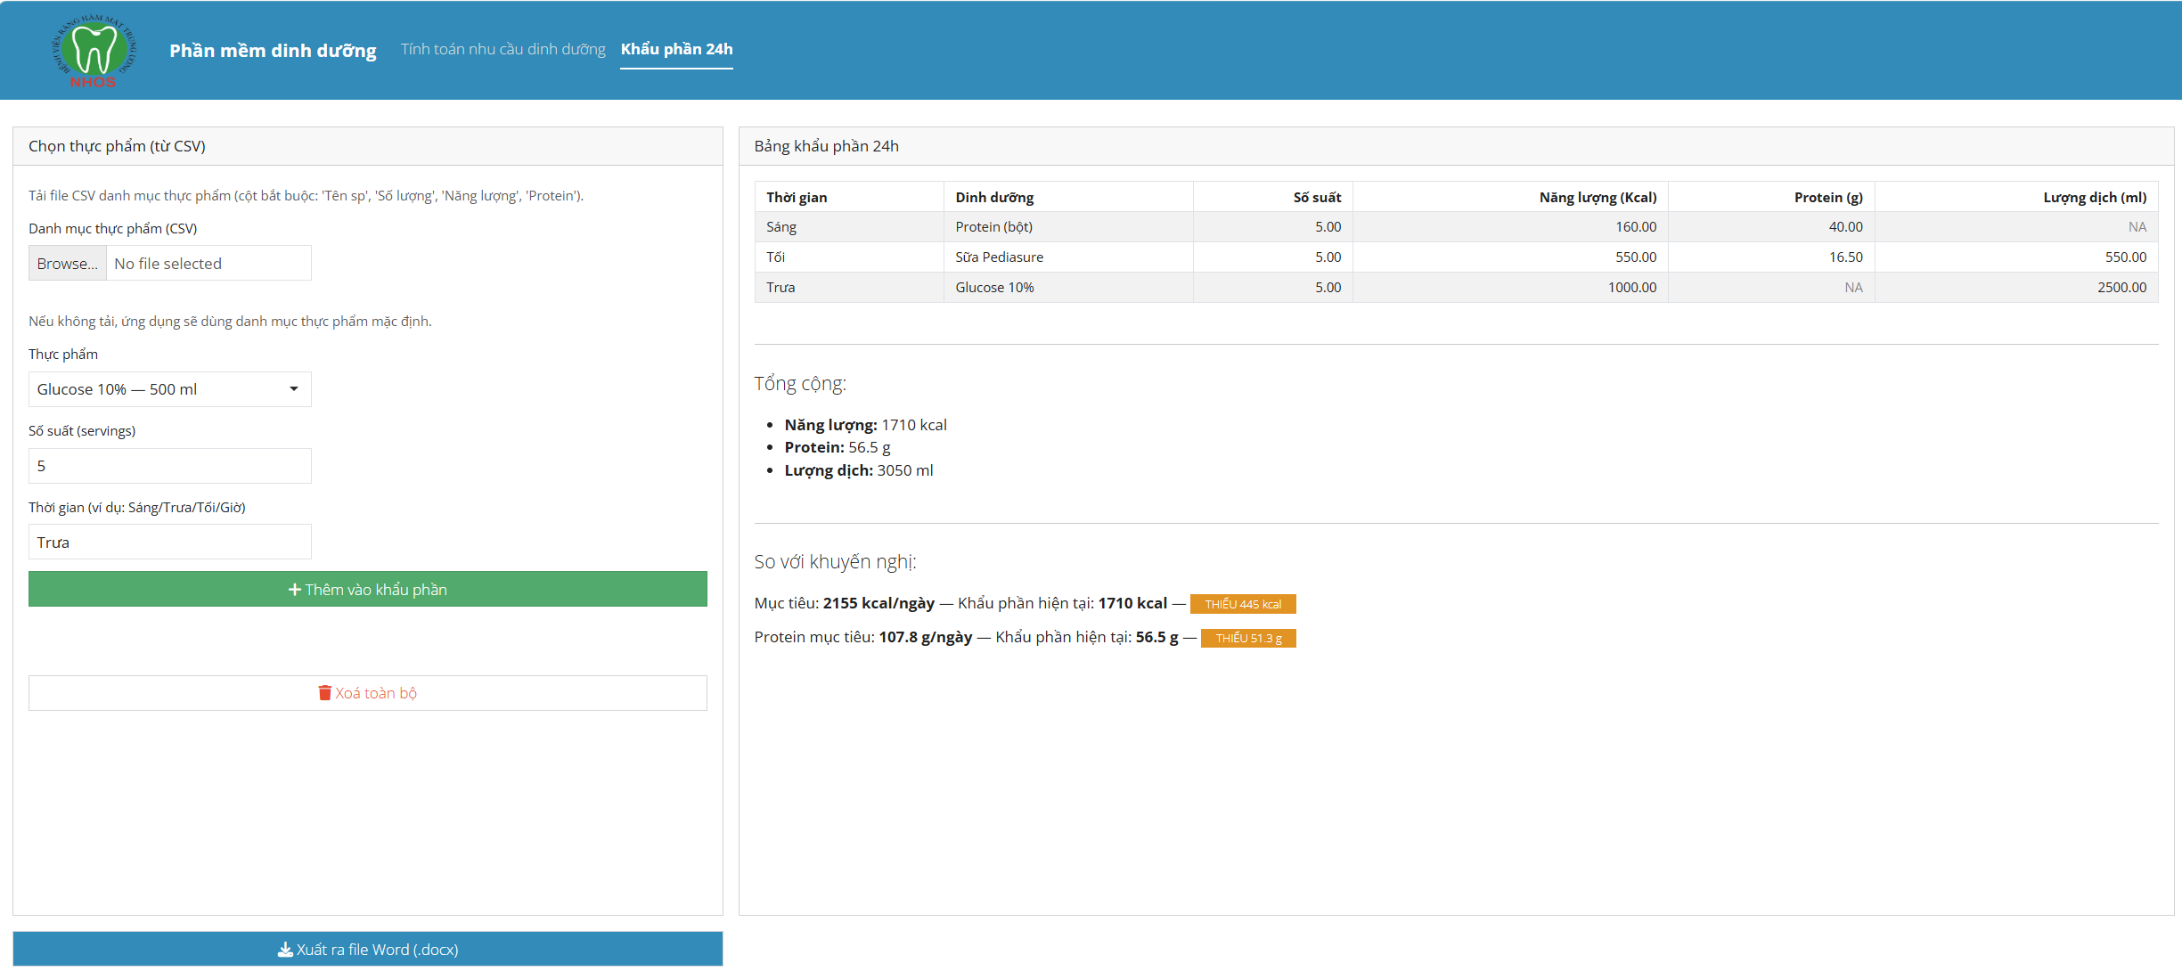Switch to Tính toán nhu cầu dinh dưỡng tab
This screenshot has height=971, width=2182.
[x=503, y=49]
